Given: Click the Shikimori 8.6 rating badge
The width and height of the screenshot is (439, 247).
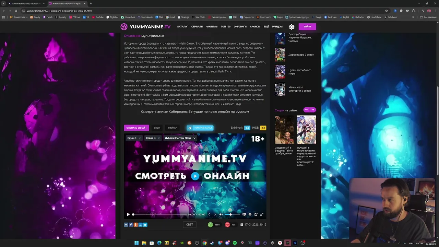Looking at the screenshot, I should [x=247, y=128].
